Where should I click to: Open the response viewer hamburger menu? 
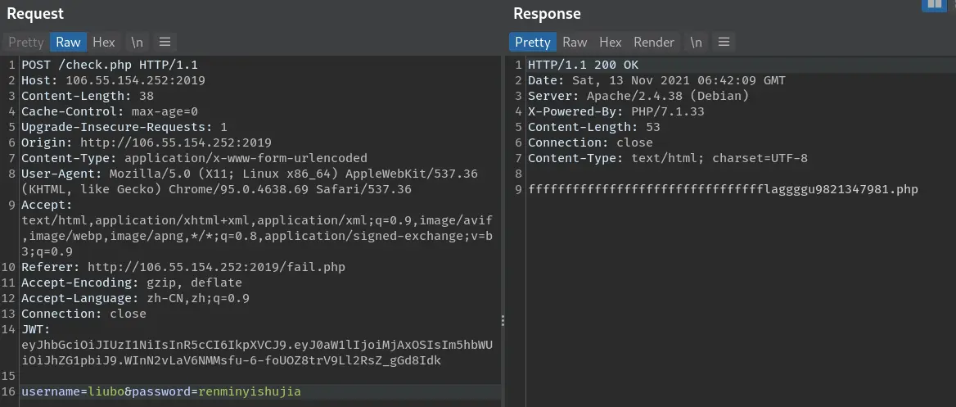[722, 42]
